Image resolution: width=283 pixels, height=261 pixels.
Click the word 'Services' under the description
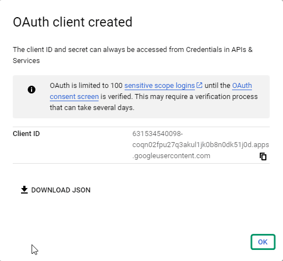click(26, 61)
